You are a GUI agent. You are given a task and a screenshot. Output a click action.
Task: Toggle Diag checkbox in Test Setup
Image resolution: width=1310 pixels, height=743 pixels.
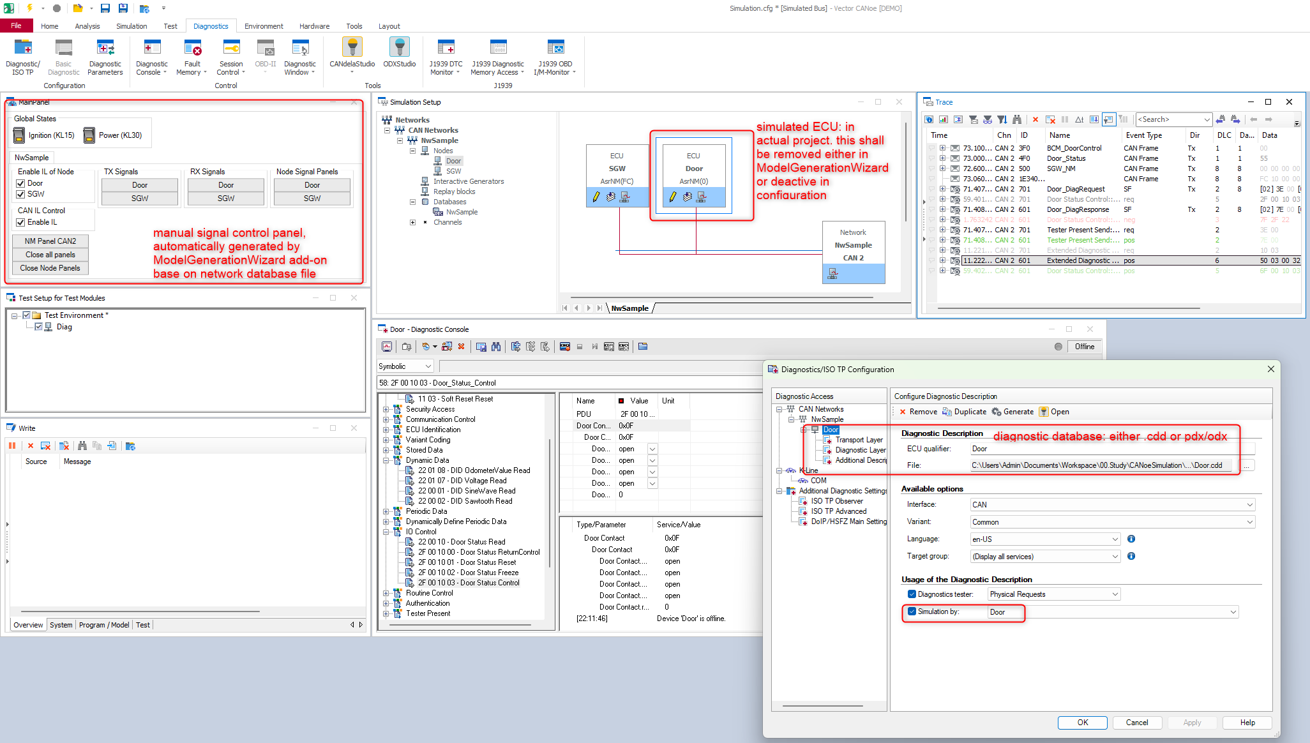click(39, 327)
